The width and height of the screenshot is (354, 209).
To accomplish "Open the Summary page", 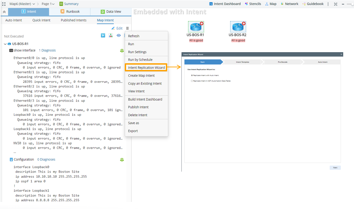I will point(69,4).
